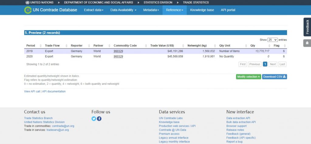Open the Feedback (API specific) link
The image size is (311, 144).
(241, 138)
